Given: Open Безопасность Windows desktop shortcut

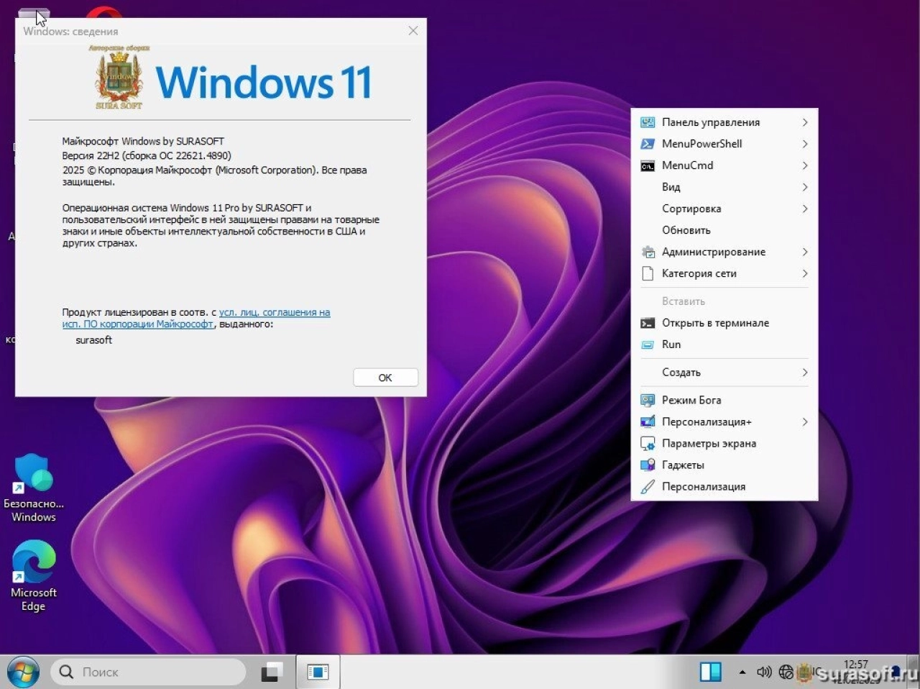Looking at the screenshot, I should coord(33,488).
